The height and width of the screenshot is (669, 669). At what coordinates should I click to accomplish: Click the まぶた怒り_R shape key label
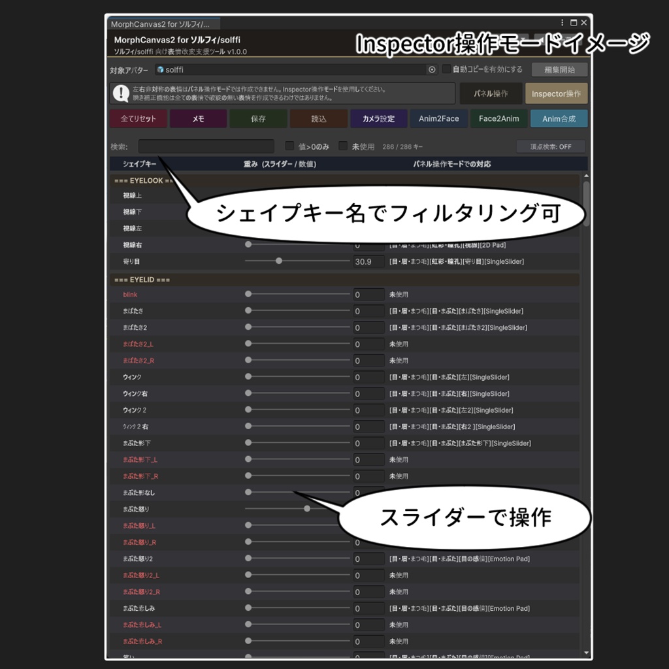click(x=140, y=542)
